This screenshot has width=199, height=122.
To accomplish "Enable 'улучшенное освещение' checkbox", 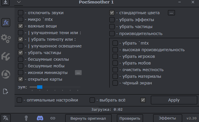I will coord(21,46).
